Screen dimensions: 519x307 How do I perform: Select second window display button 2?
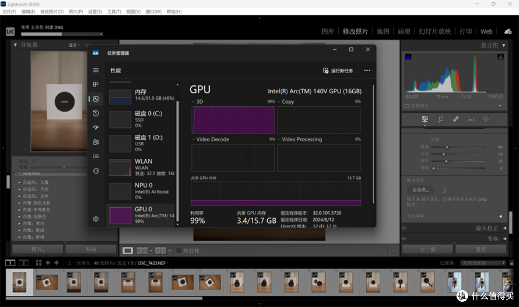23,263
